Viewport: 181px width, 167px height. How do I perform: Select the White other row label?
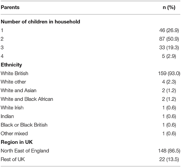13,82
